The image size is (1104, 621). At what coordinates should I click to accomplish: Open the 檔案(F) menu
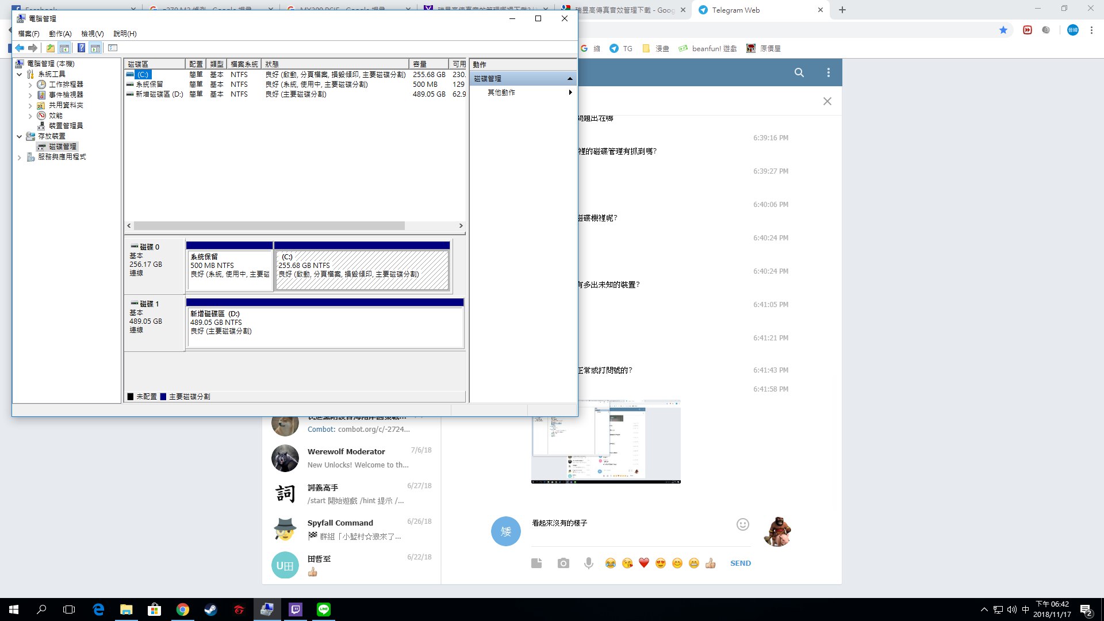tap(29, 34)
